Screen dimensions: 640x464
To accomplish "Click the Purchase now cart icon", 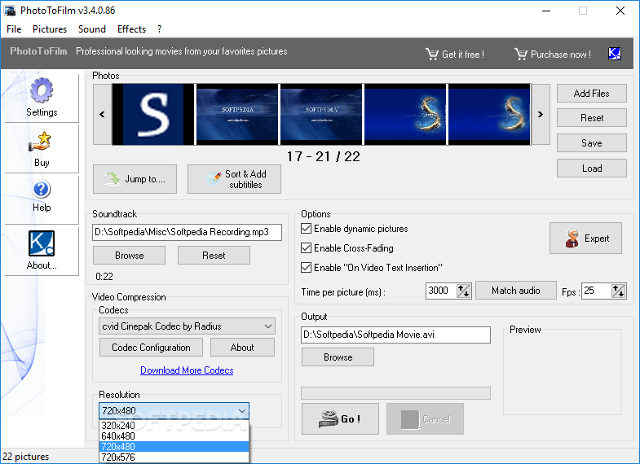I will [521, 54].
